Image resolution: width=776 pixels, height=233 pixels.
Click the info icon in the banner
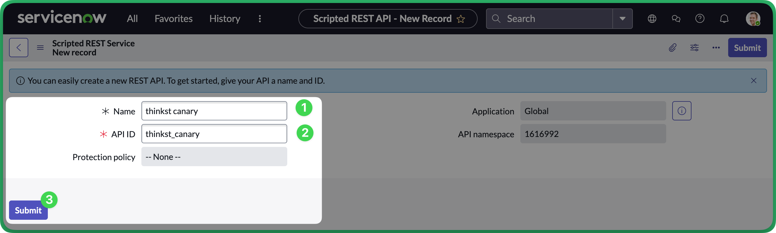click(x=20, y=81)
